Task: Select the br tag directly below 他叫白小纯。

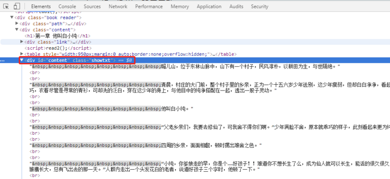Action: coord(35,115)
